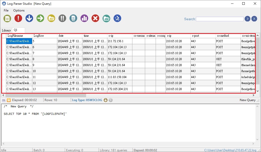Open the Options menu
Viewport: 261px width, 152px height.
click(x=19, y=10)
